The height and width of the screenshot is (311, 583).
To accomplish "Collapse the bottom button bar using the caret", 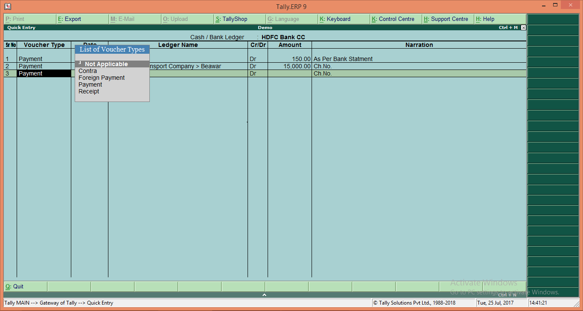I will [x=264, y=294].
